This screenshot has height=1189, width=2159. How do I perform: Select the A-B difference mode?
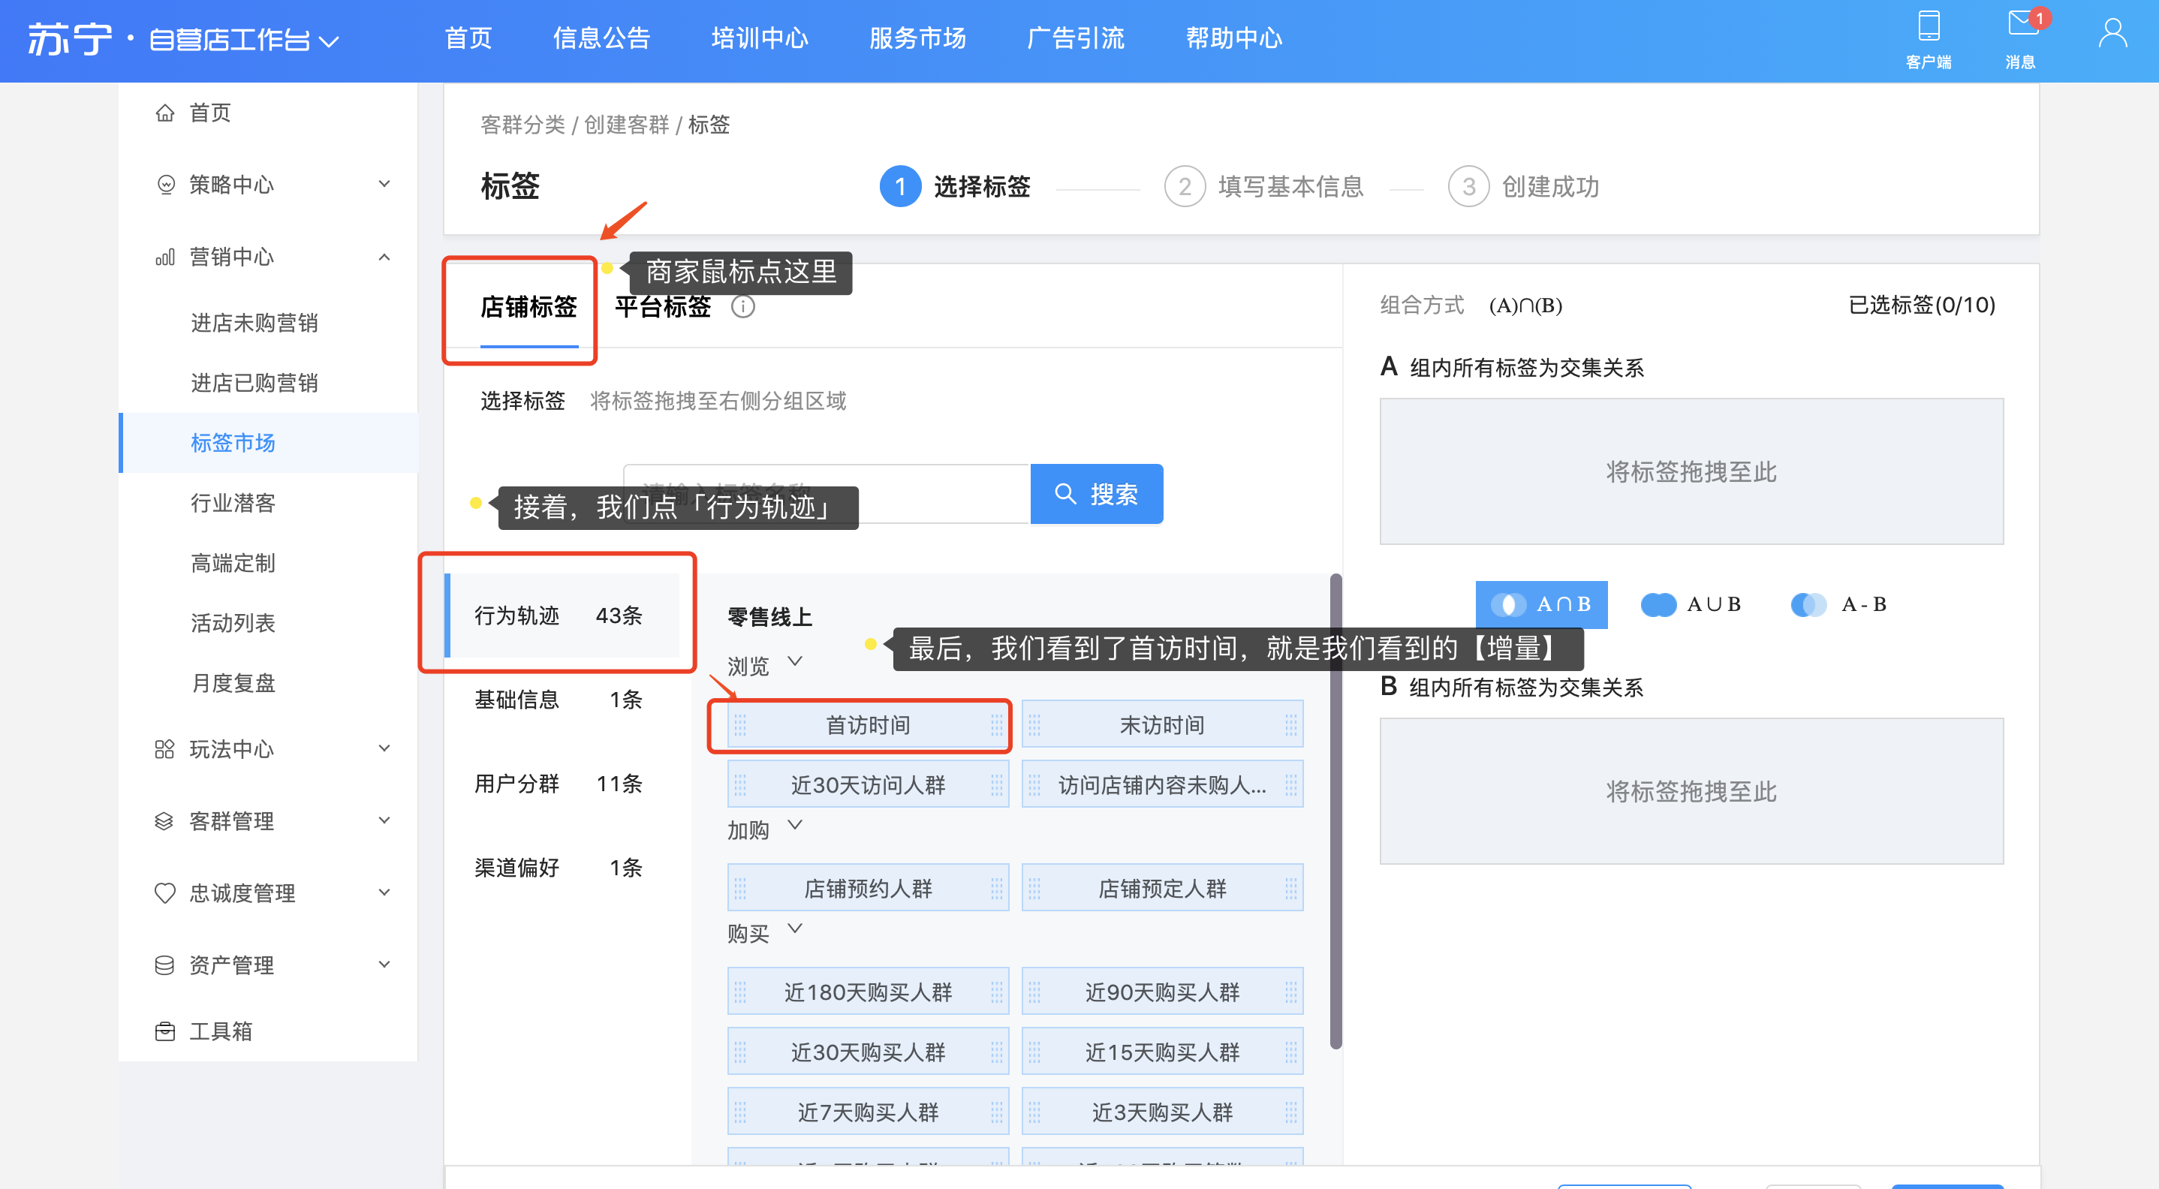(x=1839, y=604)
